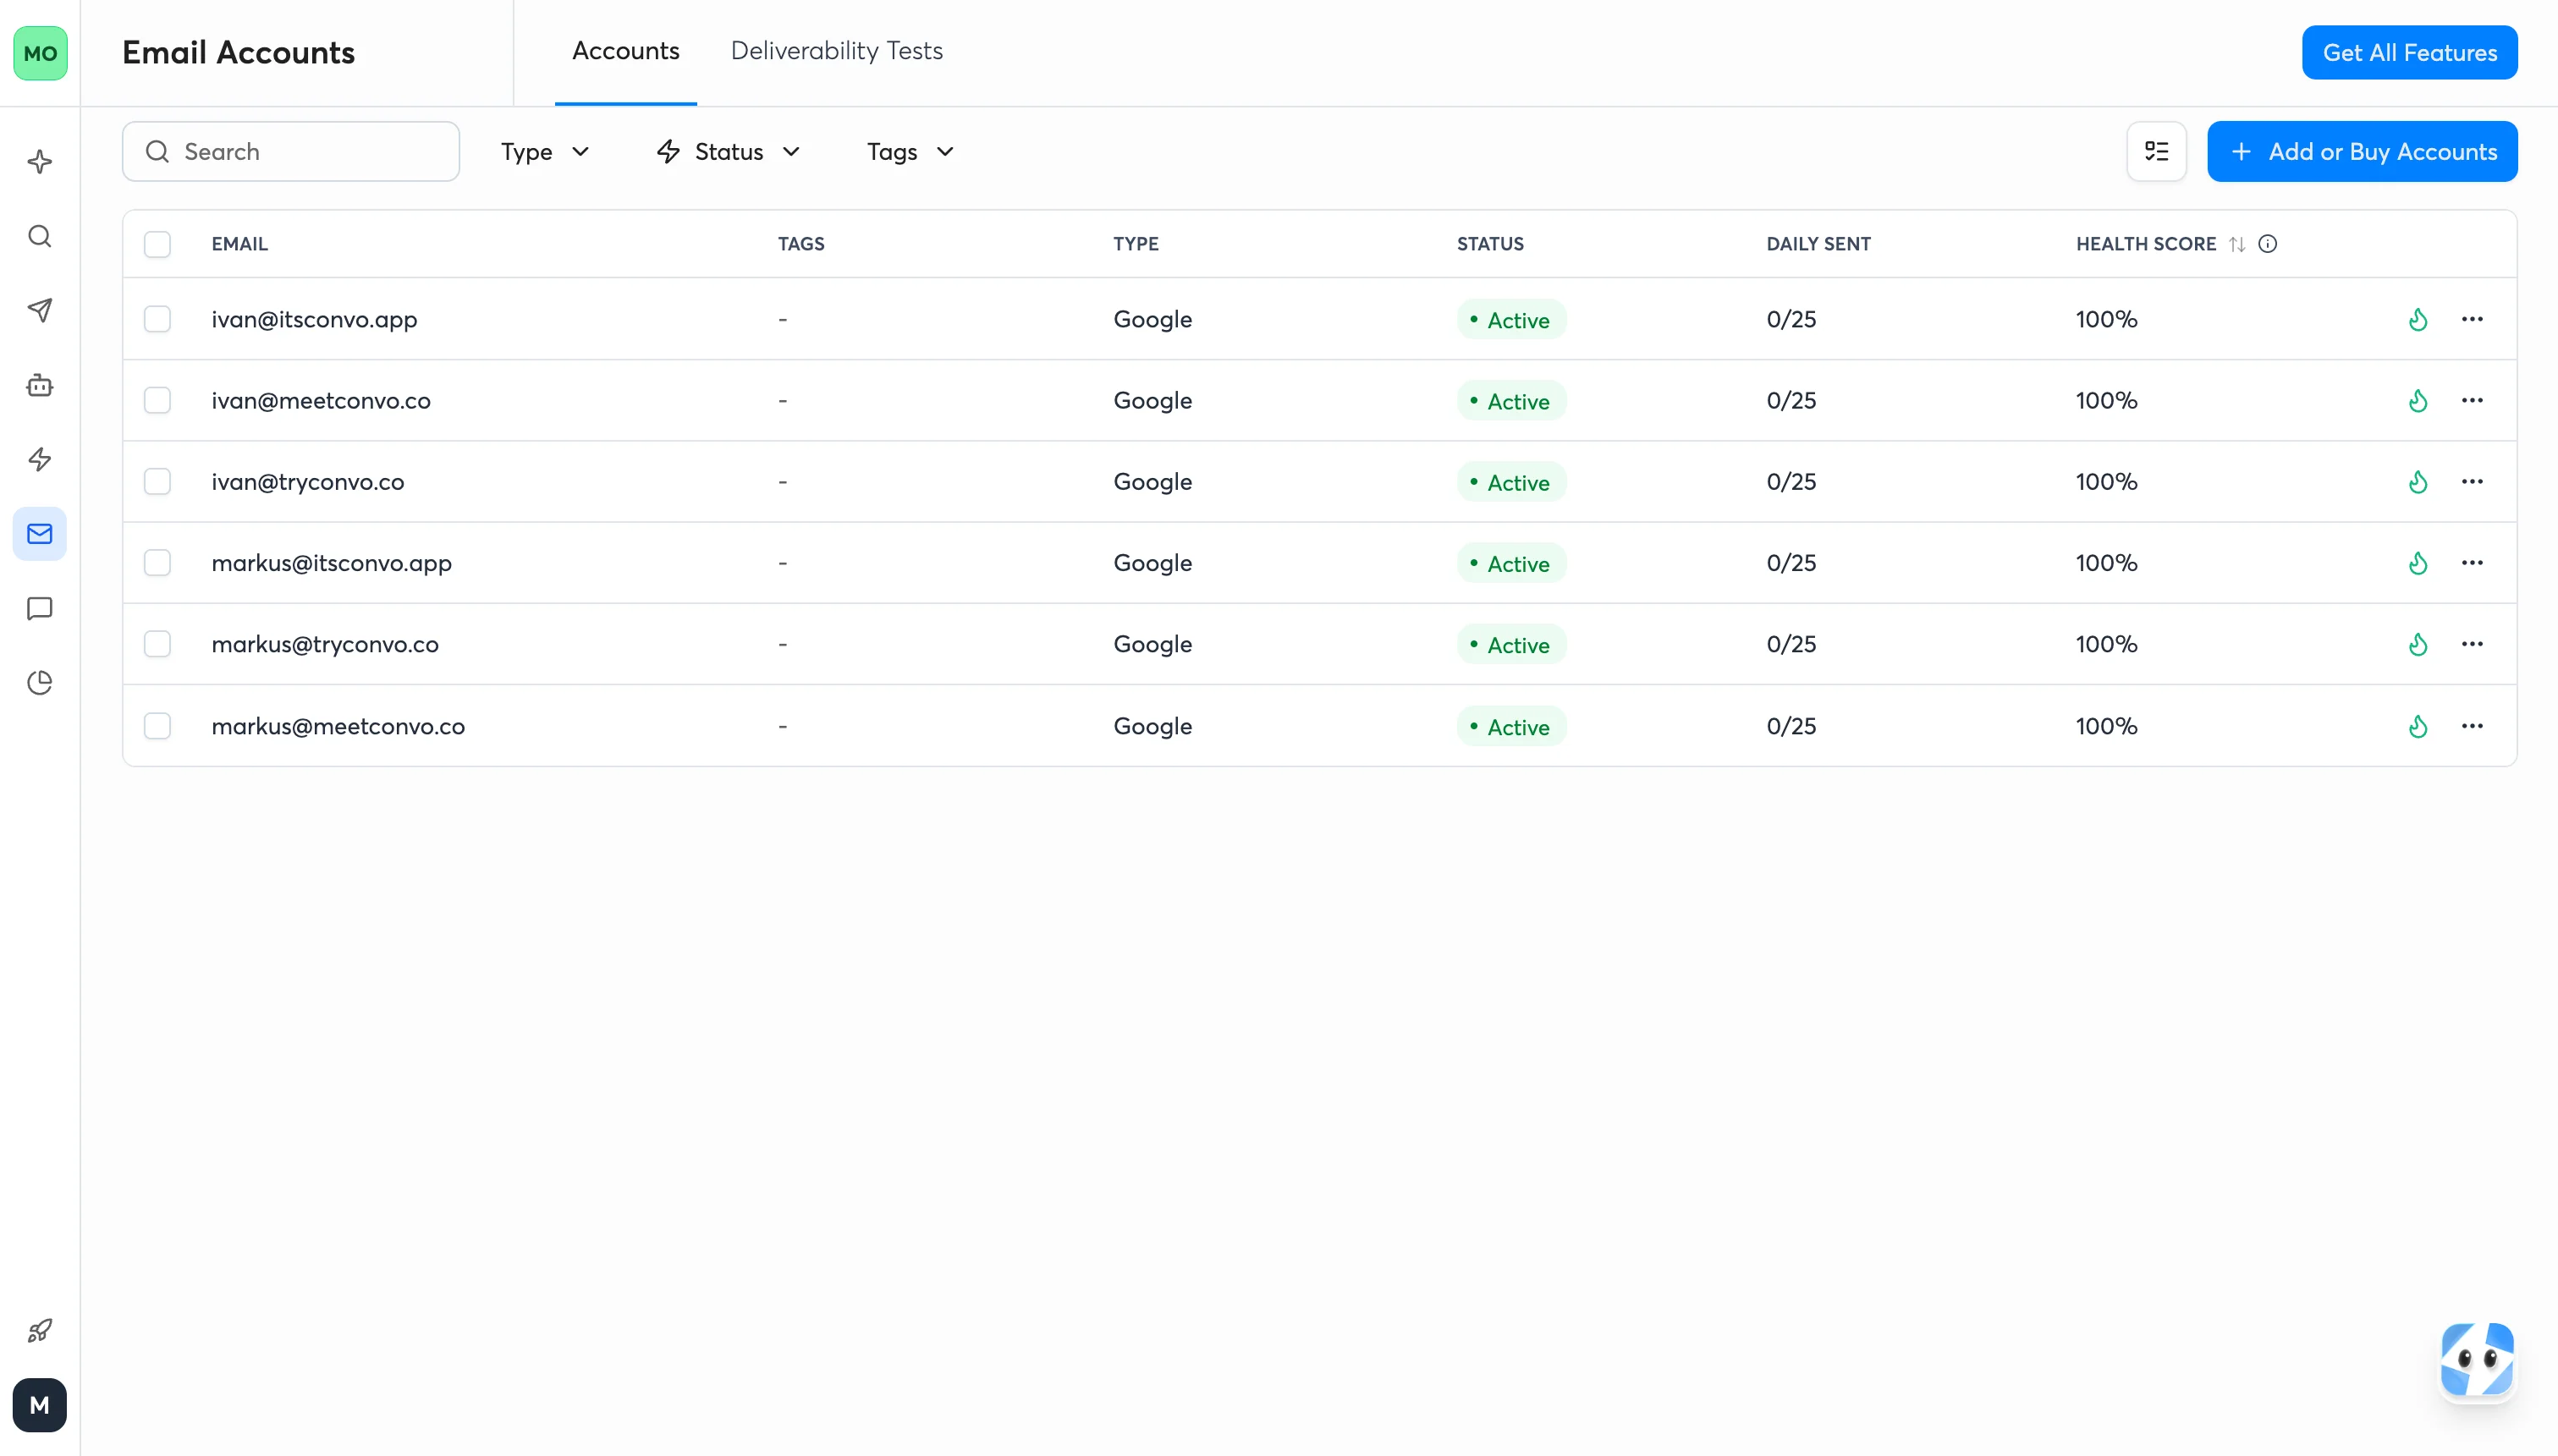
Task: Open more options for markus@itsconvo.app
Action: pyautogui.click(x=2473, y=562)
